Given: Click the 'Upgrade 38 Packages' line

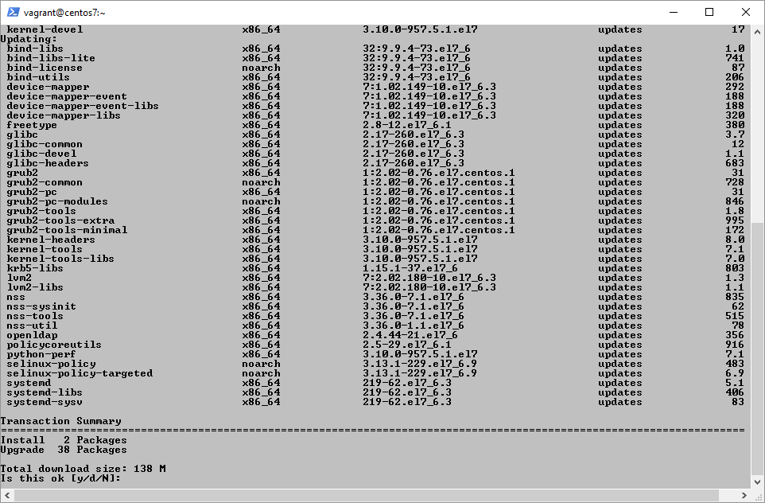Looking at the screenshot, I should pyautogui.click(x=64, y=450).
